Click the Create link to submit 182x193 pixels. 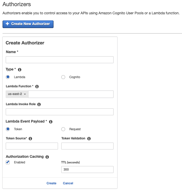tap(51, 183)
